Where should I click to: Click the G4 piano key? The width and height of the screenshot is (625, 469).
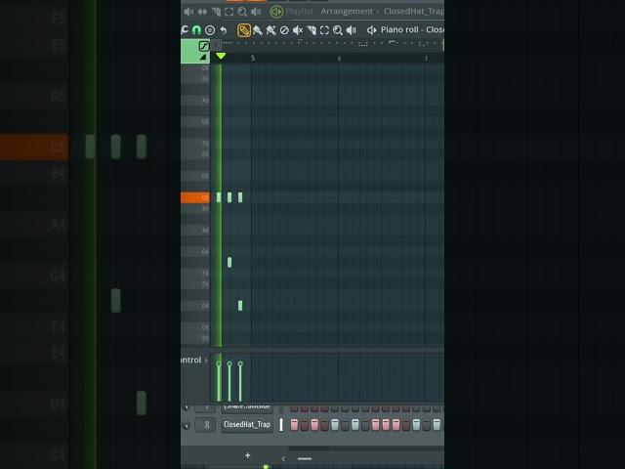tap(195, 252)
